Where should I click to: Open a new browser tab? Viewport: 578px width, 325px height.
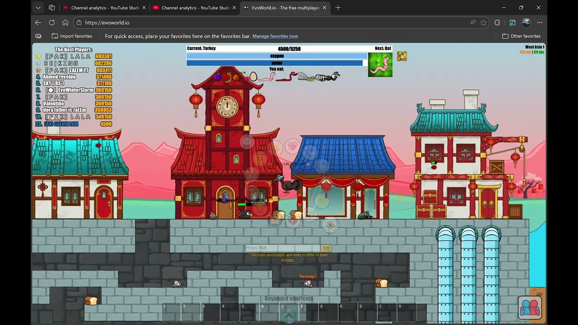338,8
